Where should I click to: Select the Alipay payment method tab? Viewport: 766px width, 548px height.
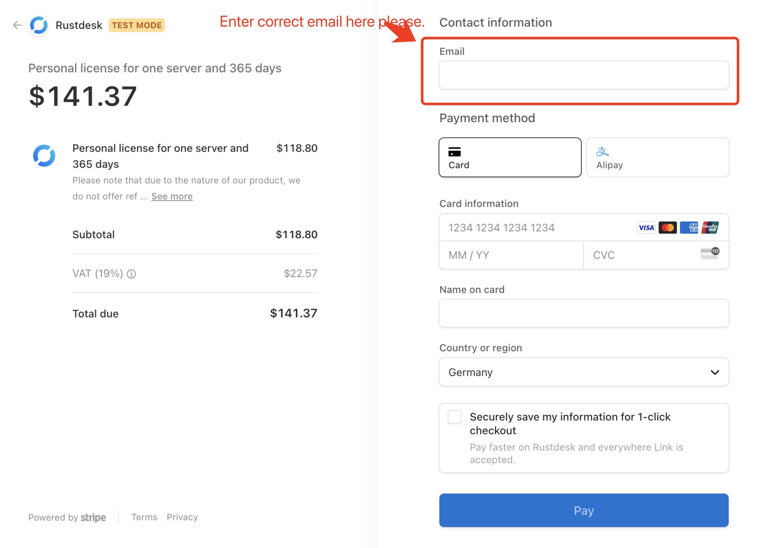click(x=657, y=157)
